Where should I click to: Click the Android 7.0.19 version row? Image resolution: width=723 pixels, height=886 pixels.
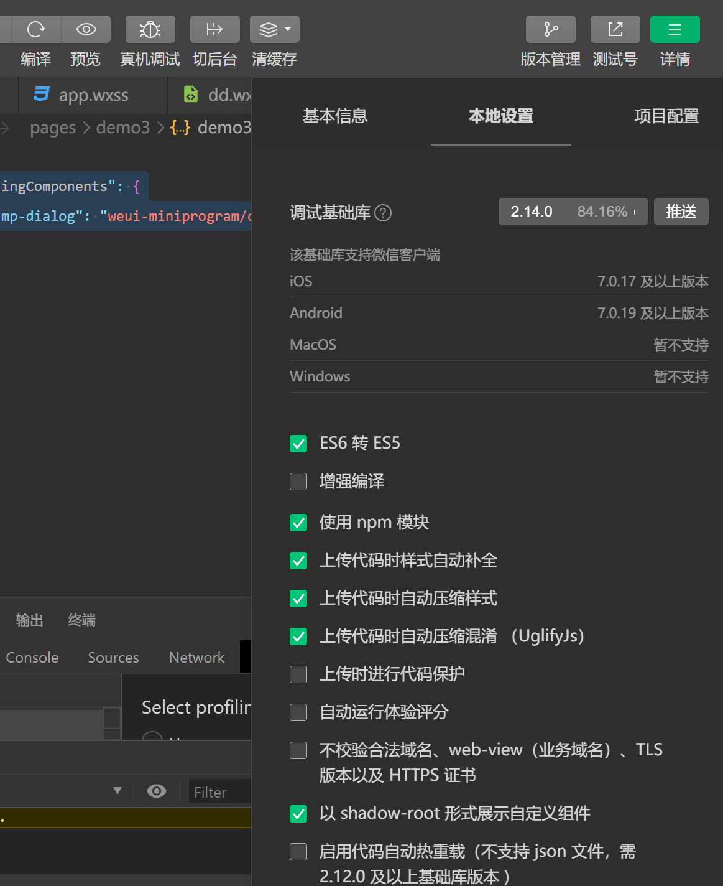coord(499,313)
